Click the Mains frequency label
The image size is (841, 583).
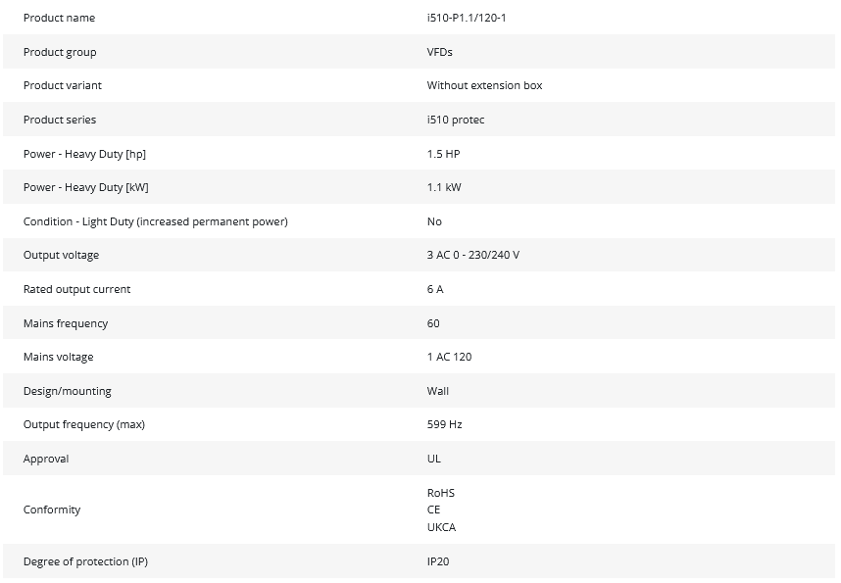pyautogui.click(x=66, y=323)
